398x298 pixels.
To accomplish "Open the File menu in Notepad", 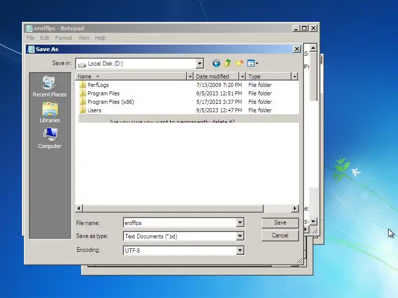I will coord(30,38).
